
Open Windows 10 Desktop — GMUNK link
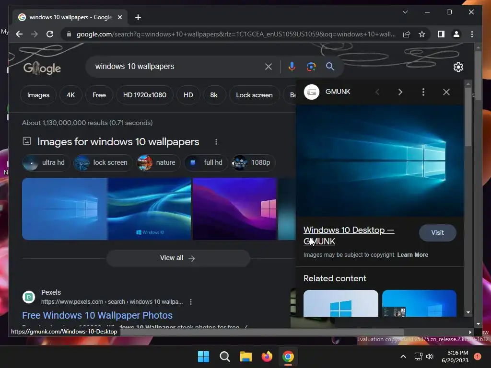(349, 236)
